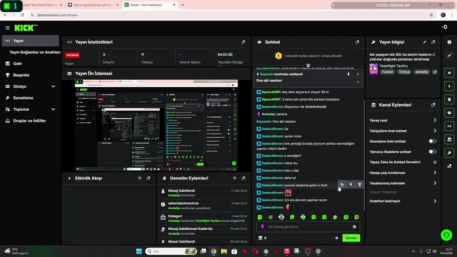Screen dimensions: 457x257
Task: Click in the Bir mesaj gönderin field
Action: [x=308, y=226]
